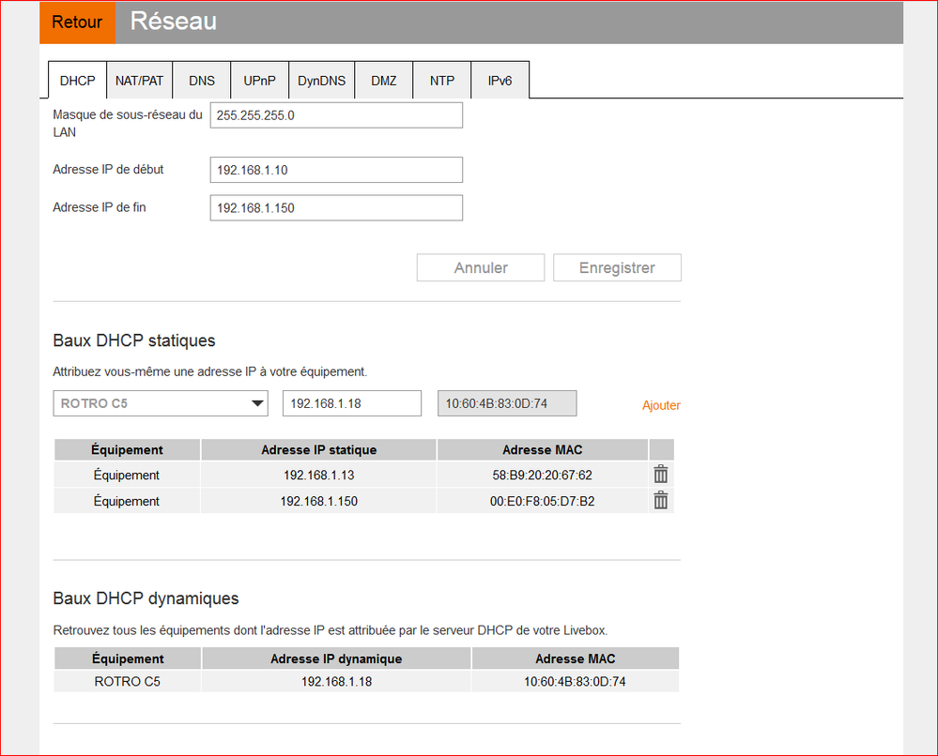Click the static IP field showing 192.168.1.18
This screenshot has height=756, width=938.
(351, 402)
